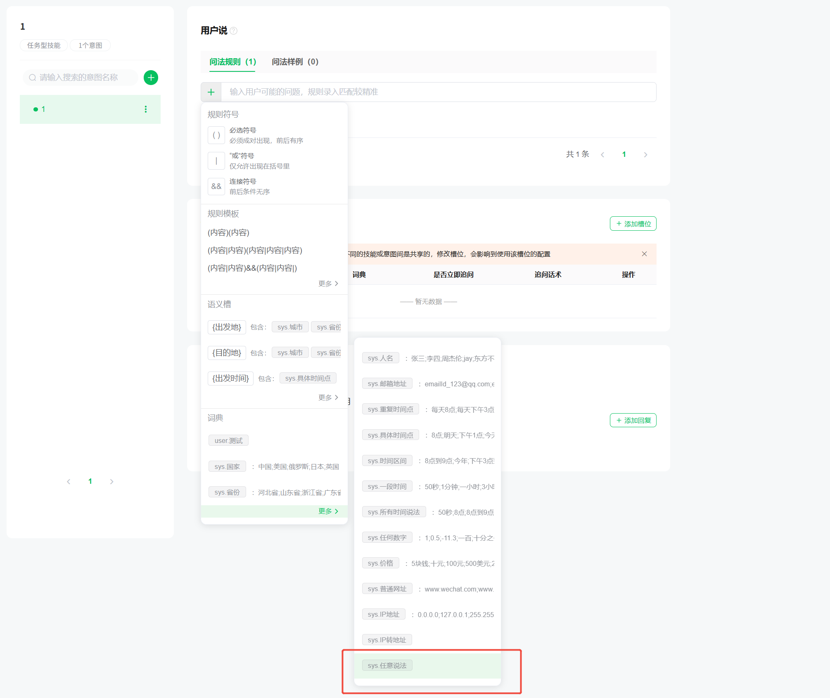Pick template (内容|内容)&&(内容|内容|)
Screen dimensions: 830x698
point(252,268)
